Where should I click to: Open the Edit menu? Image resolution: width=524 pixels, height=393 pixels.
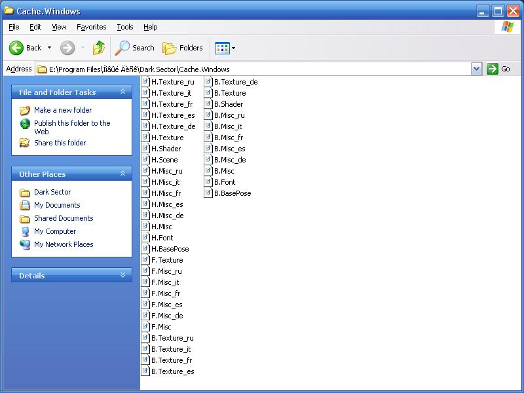(35, 27)
